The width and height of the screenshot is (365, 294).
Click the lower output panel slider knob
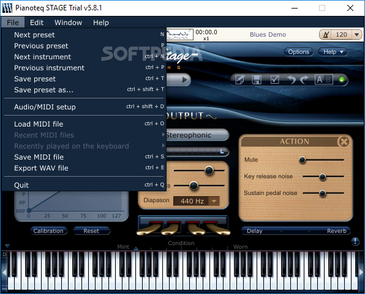point(194,186)
